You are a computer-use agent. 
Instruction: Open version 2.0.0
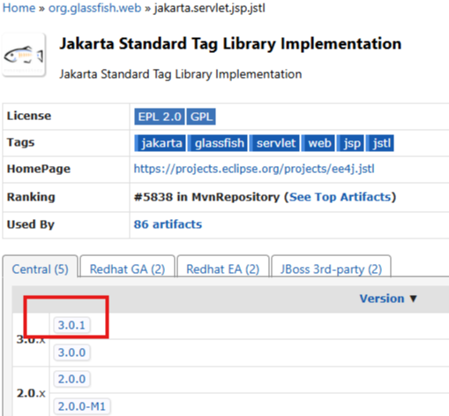click(71, 379)
